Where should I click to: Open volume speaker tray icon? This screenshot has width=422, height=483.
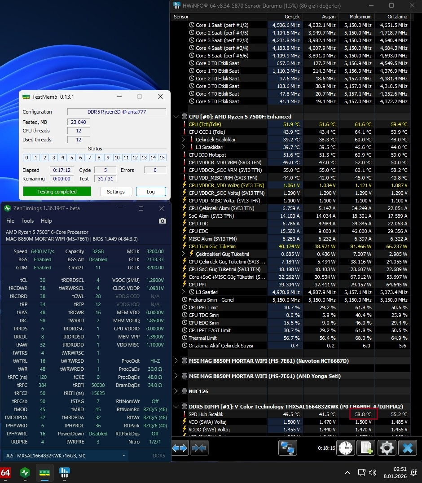373,473
